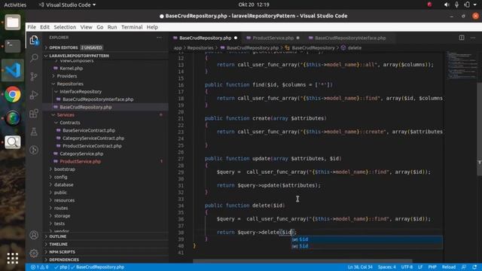Screen dimensions: 482x271
Task: Open the Explorer view in activity bar
Action: pos(34,40)
